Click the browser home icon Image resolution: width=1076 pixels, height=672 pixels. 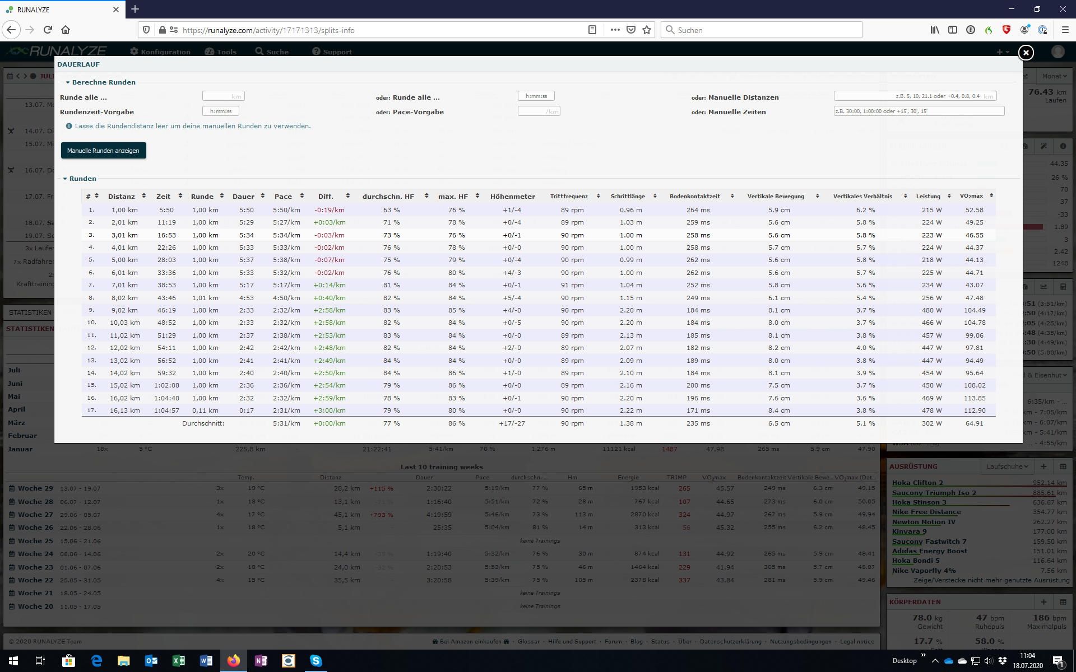(66, 30)
